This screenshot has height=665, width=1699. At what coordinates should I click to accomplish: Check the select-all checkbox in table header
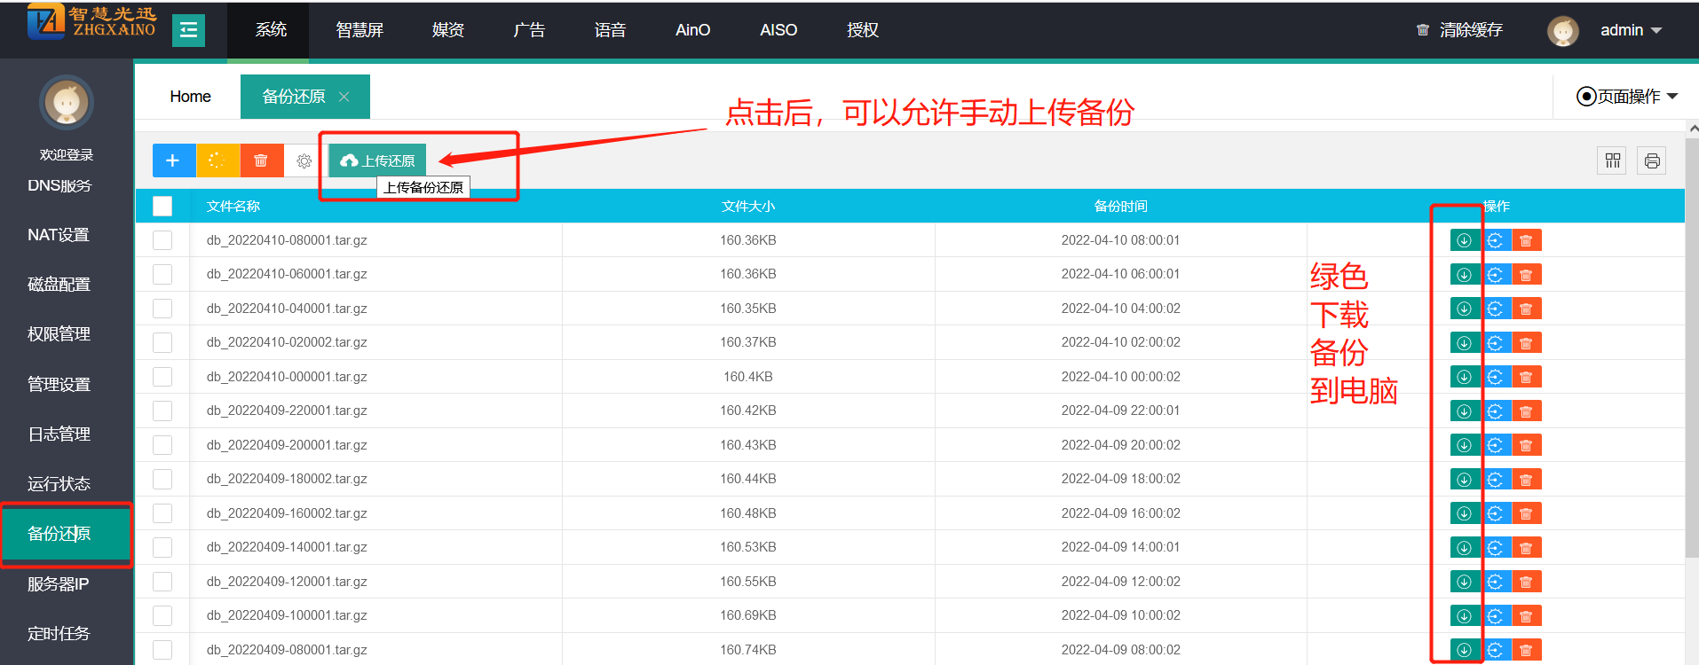pos(162,207)
